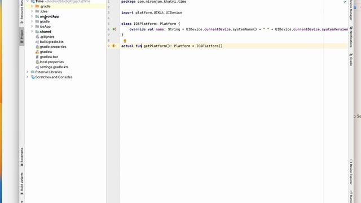Toggle the Project tool window tab
361x203 pixels.
point(22,36)
